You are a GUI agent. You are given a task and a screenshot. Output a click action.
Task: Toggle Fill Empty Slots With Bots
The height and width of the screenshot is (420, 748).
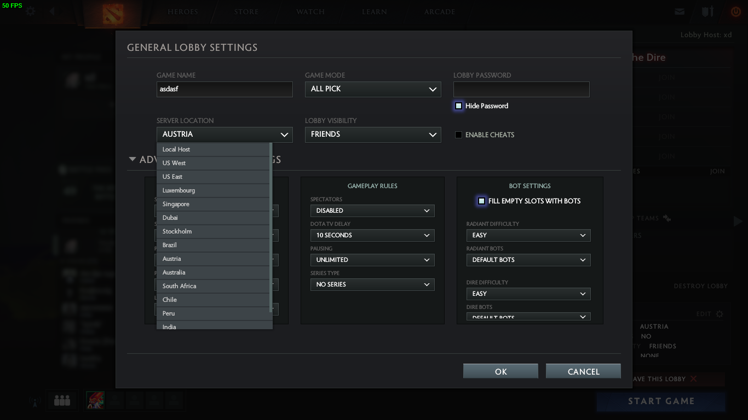[482, 201]
